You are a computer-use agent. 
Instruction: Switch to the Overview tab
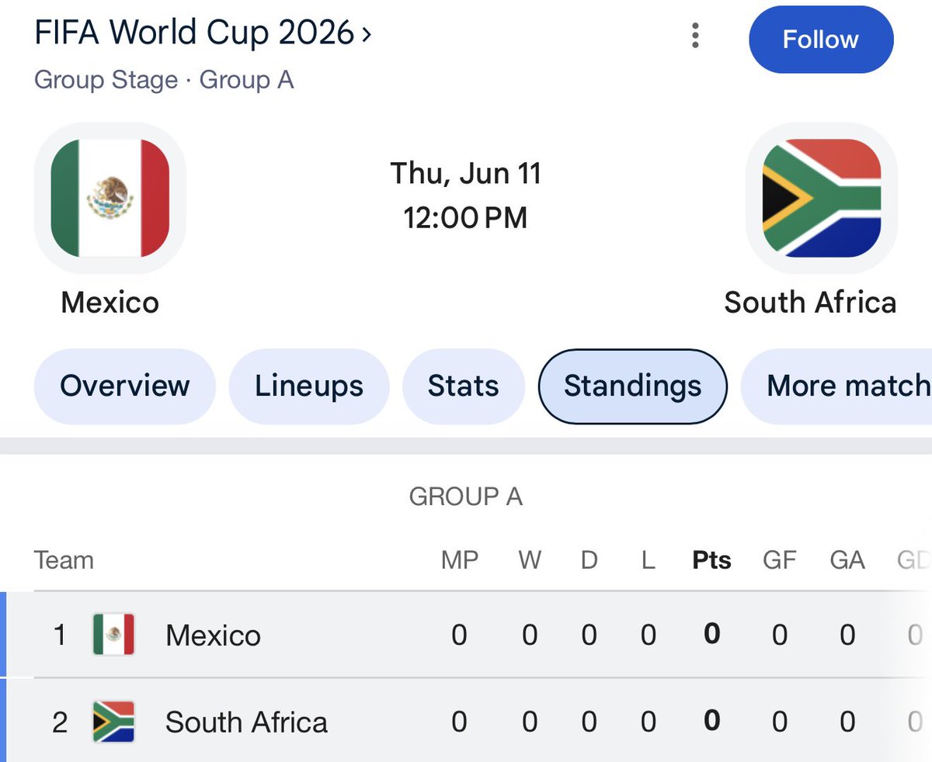pyautogui.click(x=124, y=386)
